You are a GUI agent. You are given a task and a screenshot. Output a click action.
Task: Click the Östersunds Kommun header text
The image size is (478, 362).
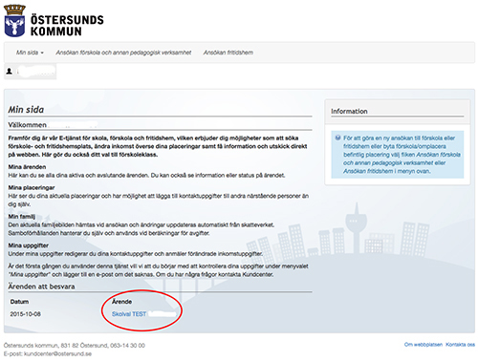click(67, 26)
